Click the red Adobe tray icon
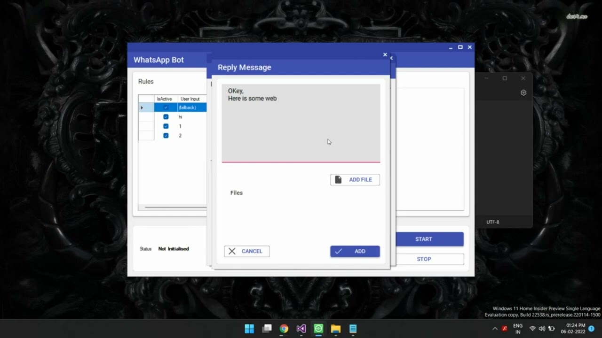The image size is (602, 338). [x=505, y=329]
